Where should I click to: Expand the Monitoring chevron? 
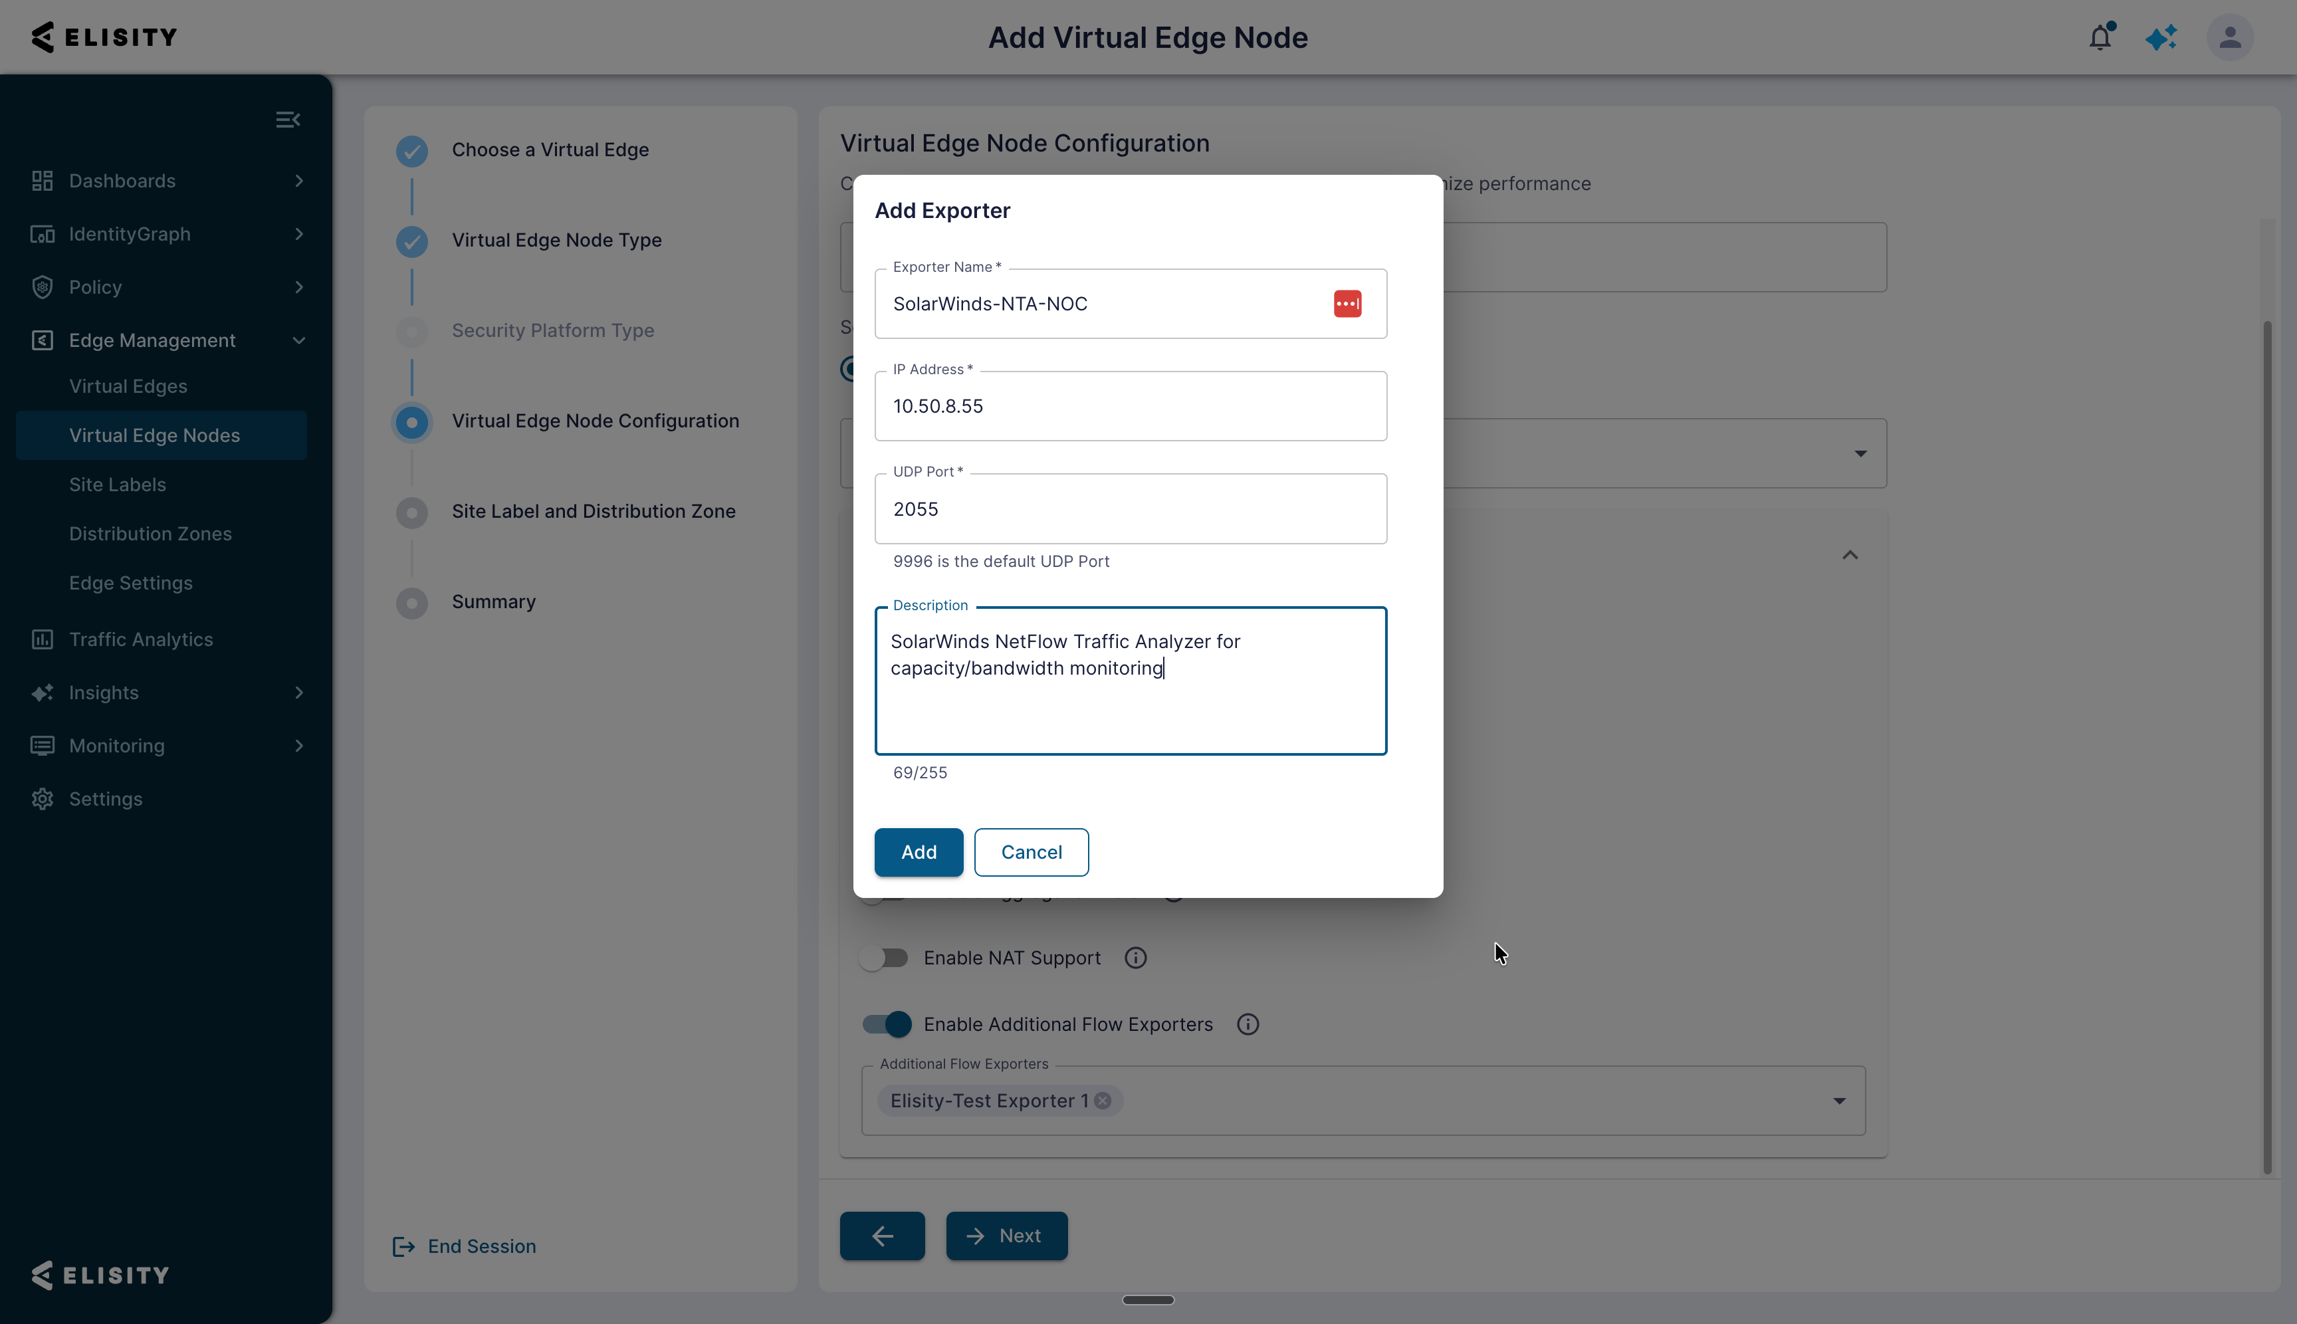tap(299, 746)
